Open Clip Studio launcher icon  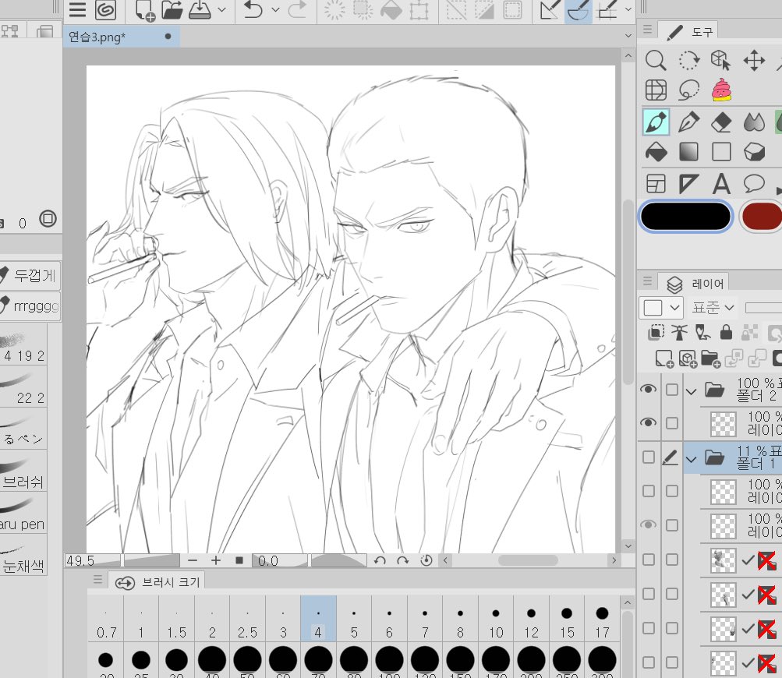pyautogui.click(x=106, y=9)
